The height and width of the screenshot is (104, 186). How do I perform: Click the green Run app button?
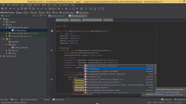point(59,9)
